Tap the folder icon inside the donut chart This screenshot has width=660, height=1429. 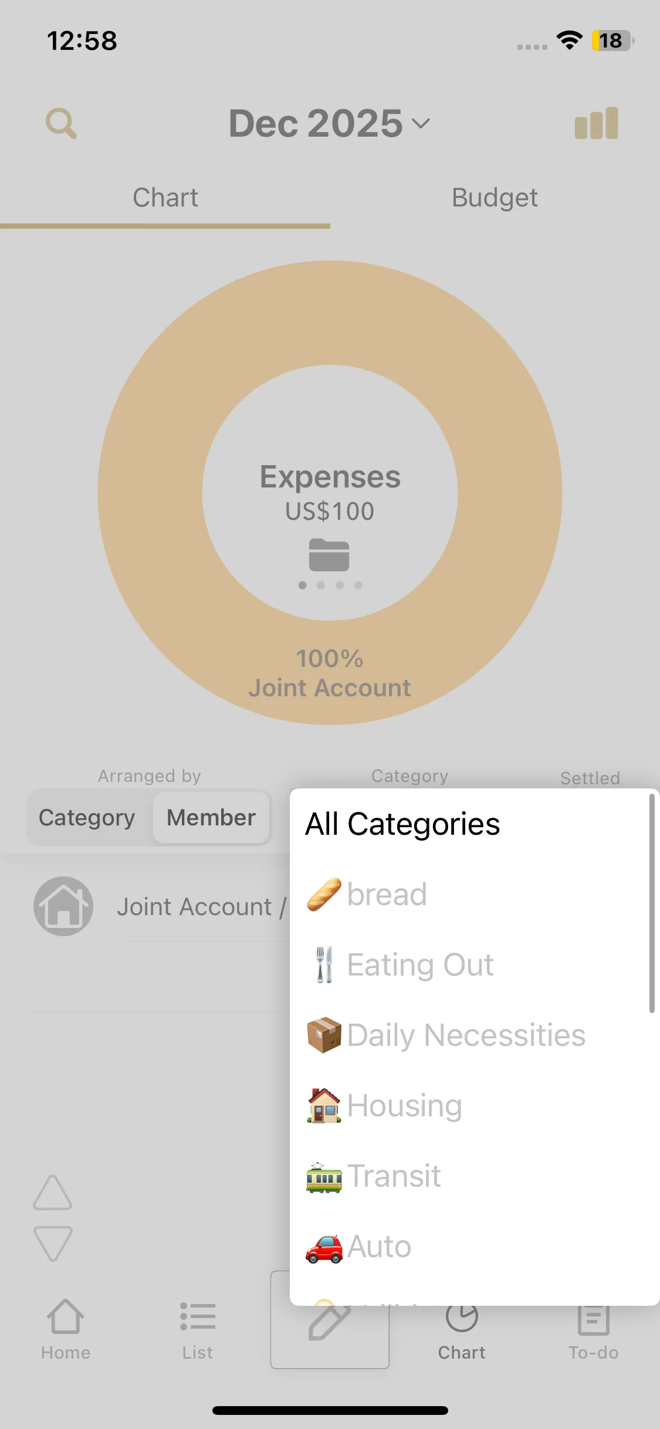point(329,554)
